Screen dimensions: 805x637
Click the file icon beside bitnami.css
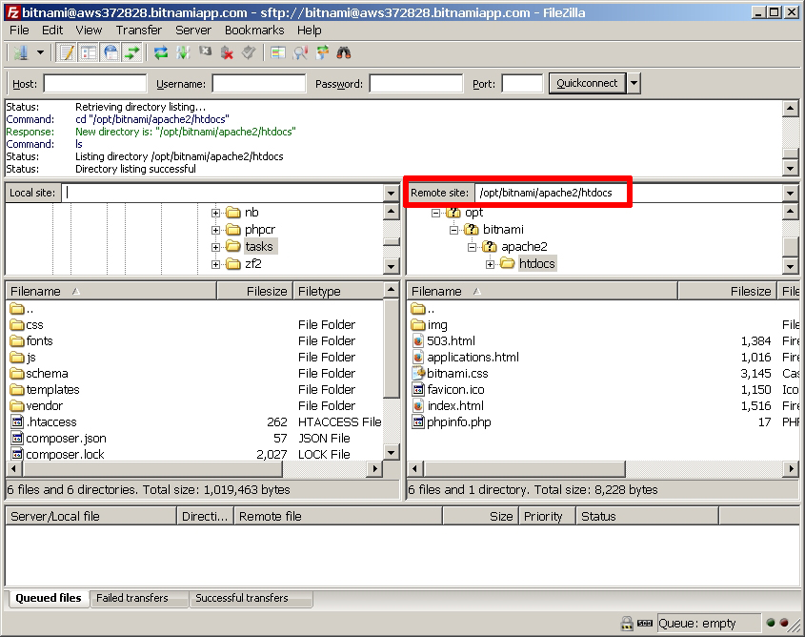pyautogui.click(x=418, y=373)
